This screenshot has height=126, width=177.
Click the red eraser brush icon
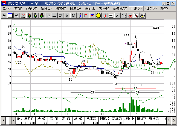(136, 15)
